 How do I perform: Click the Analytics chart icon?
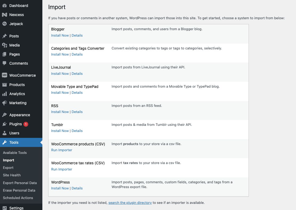click(6, 94)
